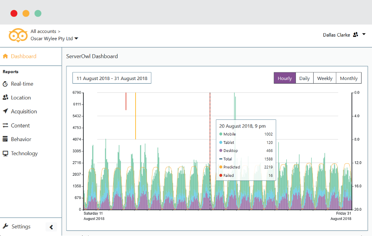Open the Settings wrench icon
The width and height of the screenshot is (372, 236).
[x=6, y=226]
